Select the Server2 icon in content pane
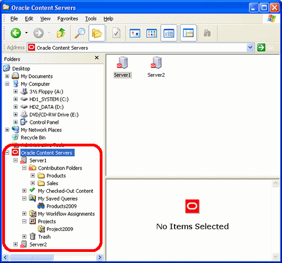The image size is (282, 263). (156, 67)
